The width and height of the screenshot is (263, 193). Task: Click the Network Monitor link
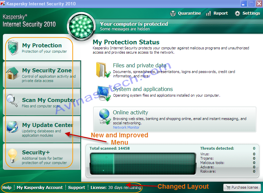pyautogui.click(x=126, y=127)
